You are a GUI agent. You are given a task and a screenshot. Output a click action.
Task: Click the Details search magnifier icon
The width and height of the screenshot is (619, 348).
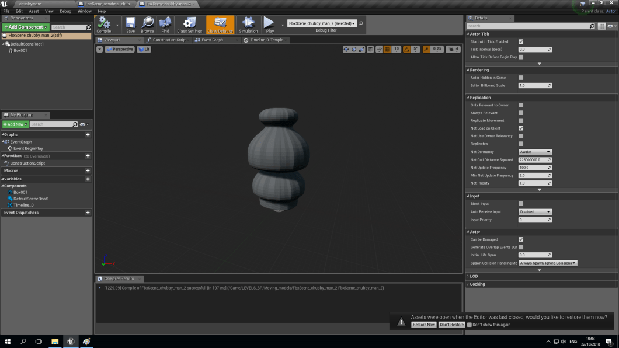tap(592, 26)
